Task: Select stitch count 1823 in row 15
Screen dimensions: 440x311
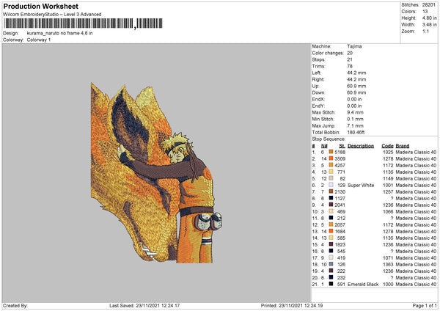Action: pyautogui.click(x=340, y=245)
